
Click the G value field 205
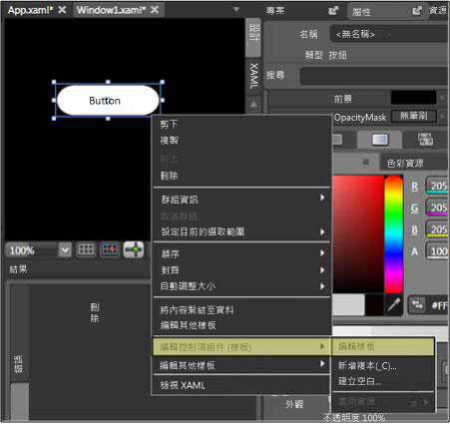tap(437, 208)
